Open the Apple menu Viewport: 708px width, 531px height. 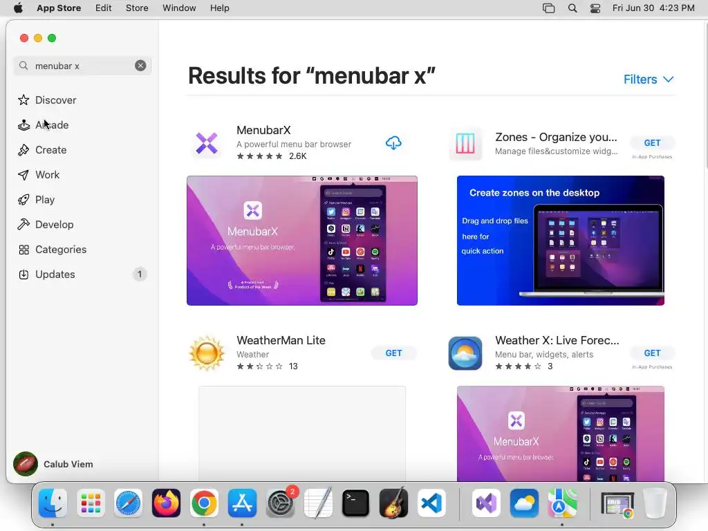click(x=18, y=8)
